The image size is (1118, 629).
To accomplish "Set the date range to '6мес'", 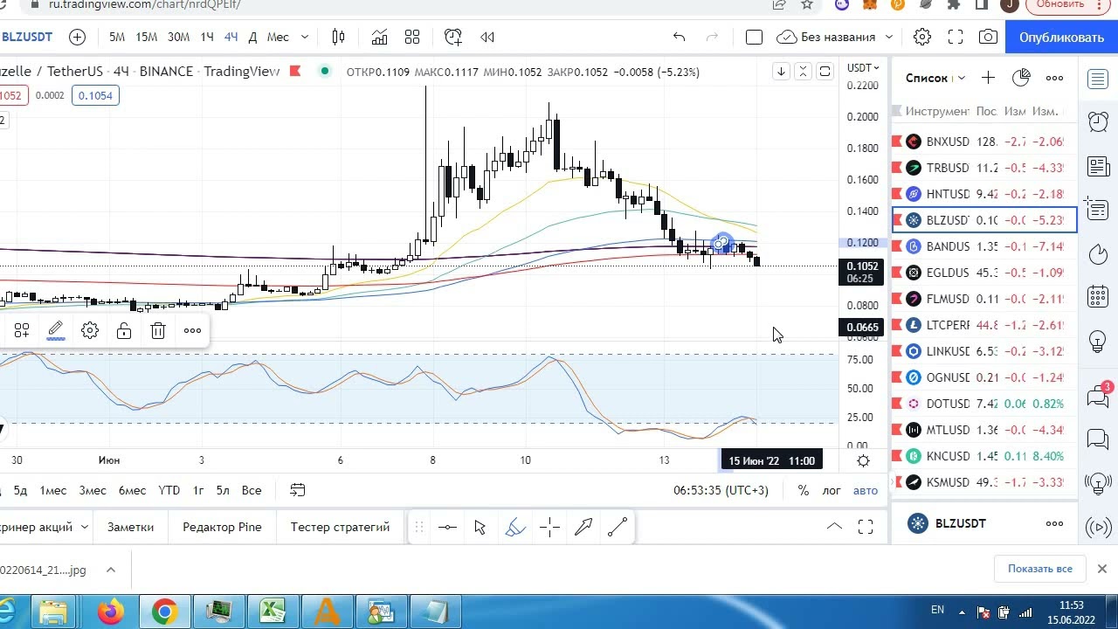I will (132, 490).
